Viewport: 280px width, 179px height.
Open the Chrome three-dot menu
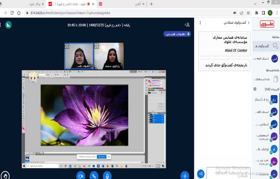277,13
